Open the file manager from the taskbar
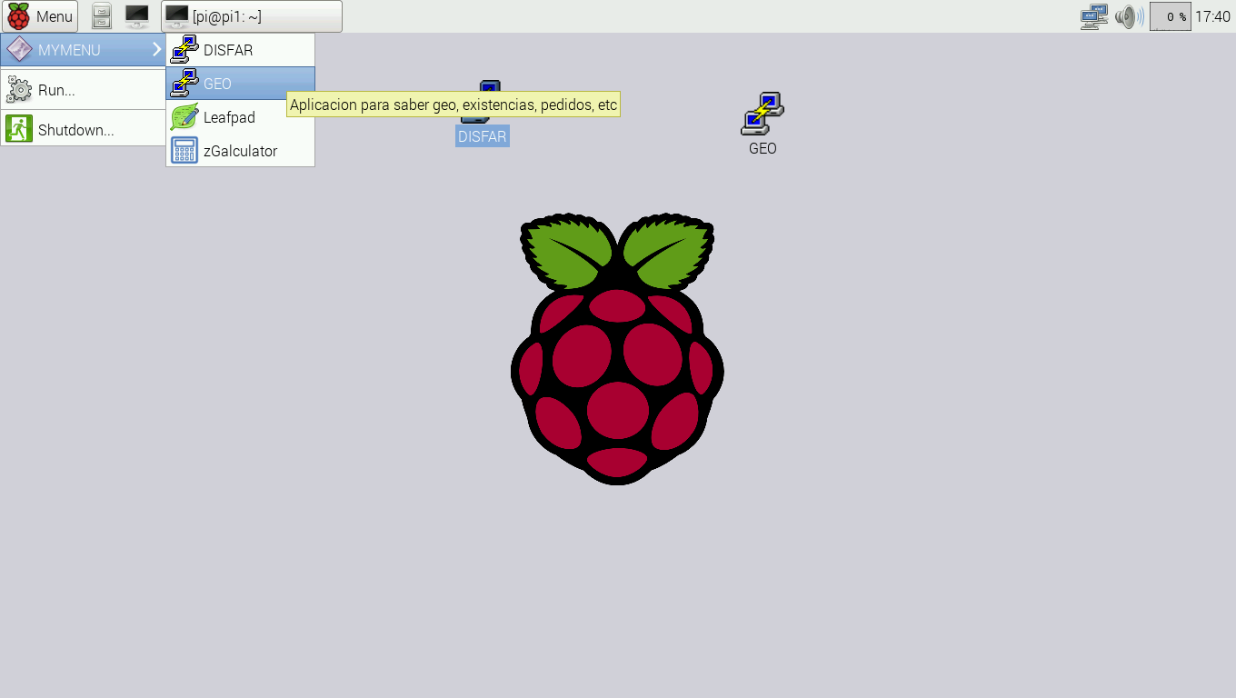The height and width of the screenshot is (698, 1236). pos(102,16)
